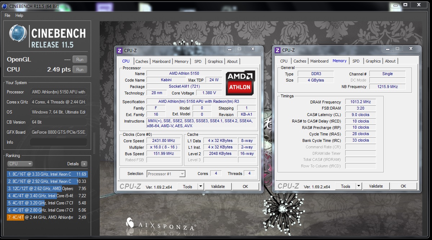Switch to Memory tab in left CPU-Z window
Screen dimensions: 432x240
tap(181, 61)
